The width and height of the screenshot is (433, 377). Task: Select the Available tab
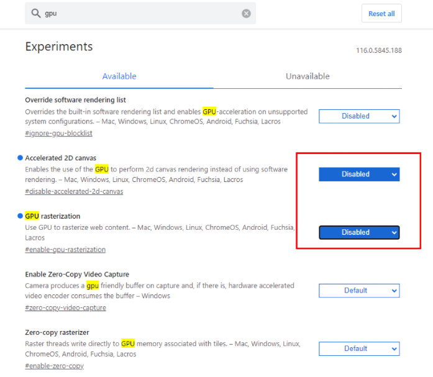tap(119, 76)
